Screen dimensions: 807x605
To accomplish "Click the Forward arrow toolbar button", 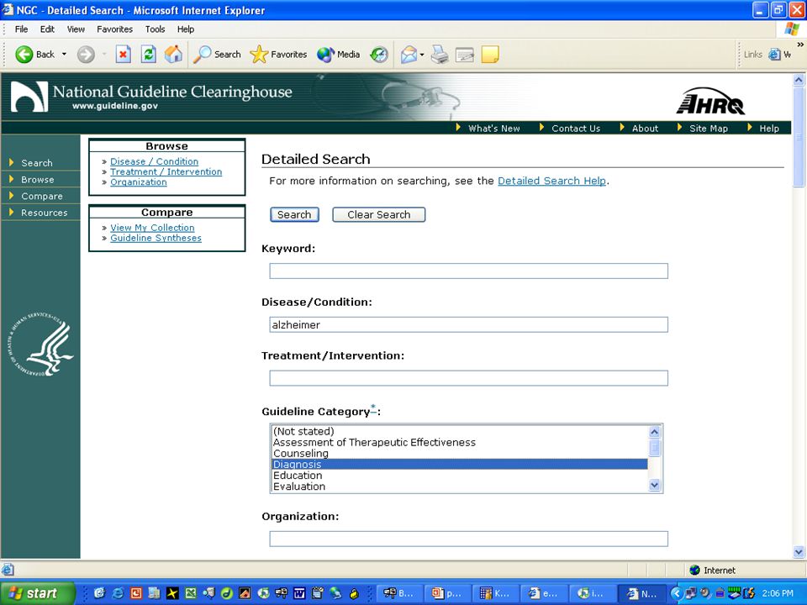I will [x=86, y=55].
